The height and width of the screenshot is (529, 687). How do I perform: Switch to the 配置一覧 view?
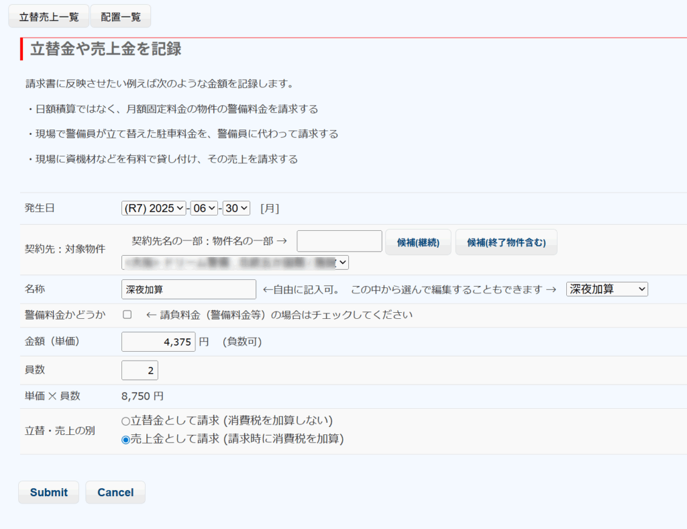coord(121,17)
